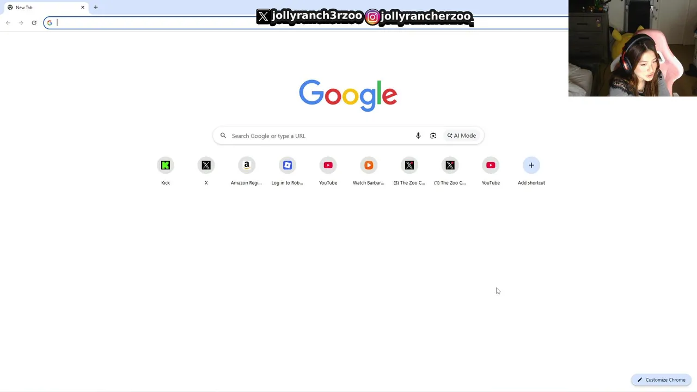Open AI Mode

pyautogui.click(x=461, y=136)
